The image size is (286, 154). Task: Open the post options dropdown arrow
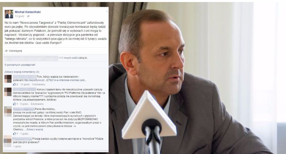tap(107, 12)
